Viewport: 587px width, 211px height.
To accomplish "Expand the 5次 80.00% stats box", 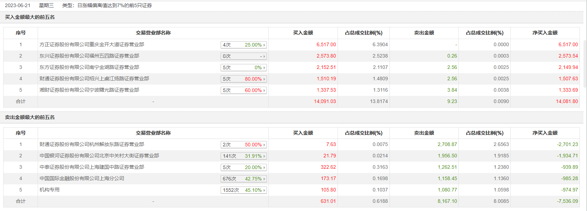I will coord(243,79).
